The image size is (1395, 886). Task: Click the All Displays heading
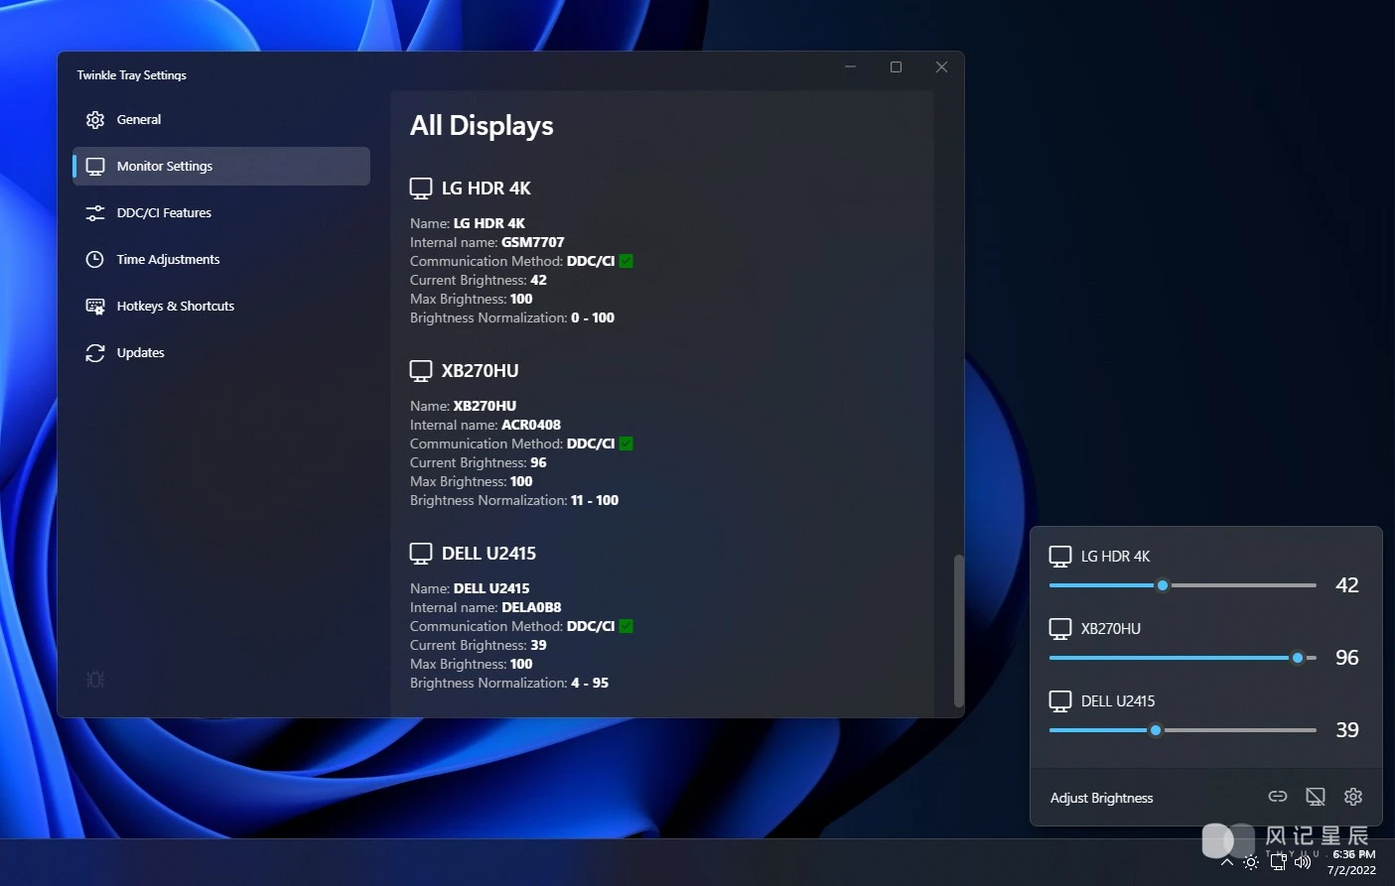(482, 126)
